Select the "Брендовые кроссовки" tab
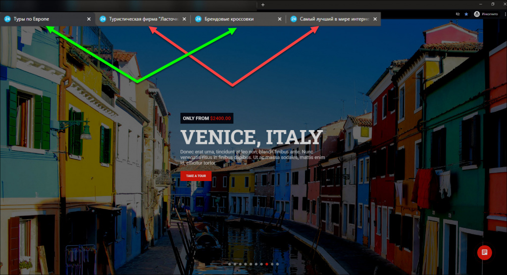Viewport: 507px width, 275px height. point(238,19)
